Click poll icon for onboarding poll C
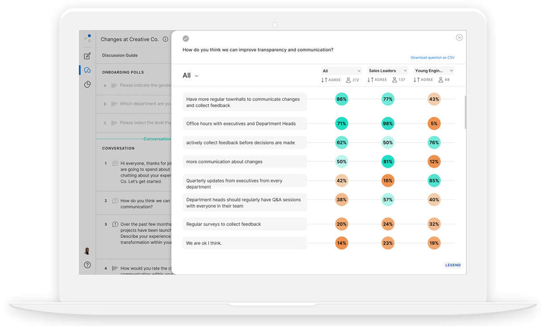548x326 pixels. tap(114, 123)
